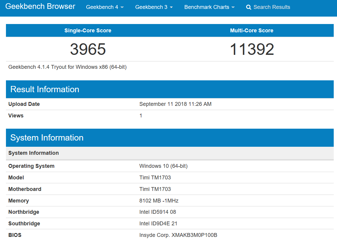Screen dimensions: 337x244
Task: Open the Benchmark Charts dropdown
Action: [x=209, y=7]
